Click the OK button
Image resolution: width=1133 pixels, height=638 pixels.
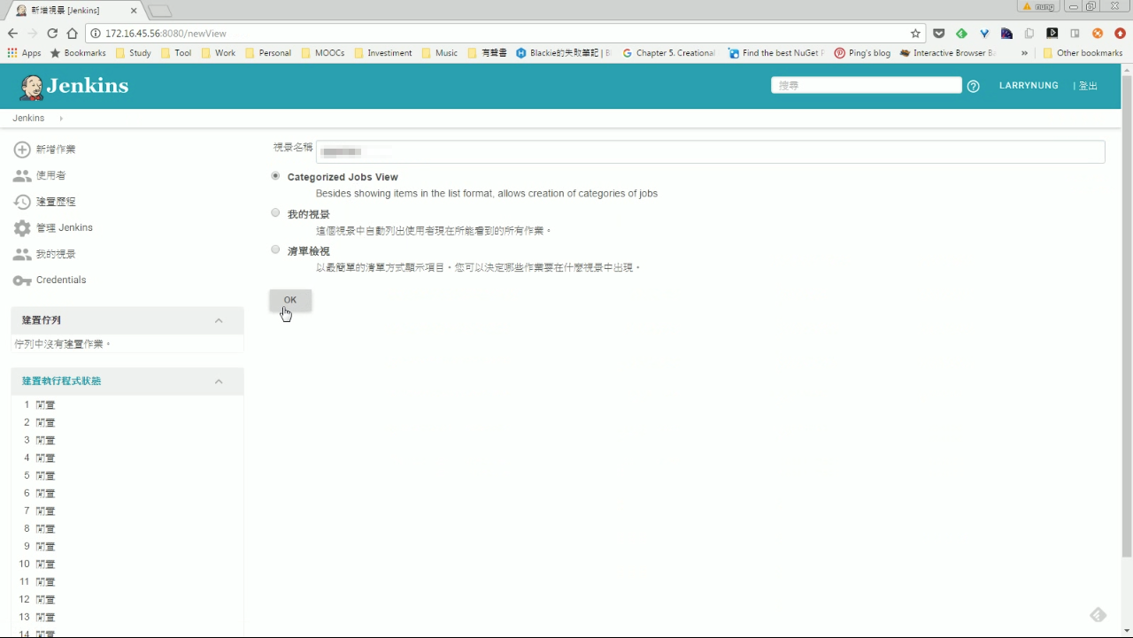[290, 300]
